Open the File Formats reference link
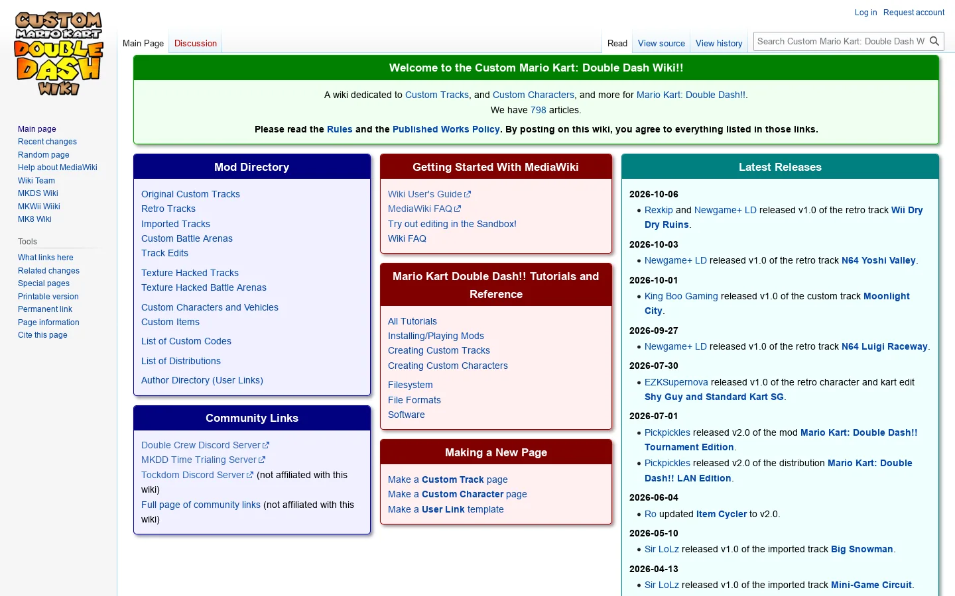The image size is (955, 596). [x=414, y=400]
